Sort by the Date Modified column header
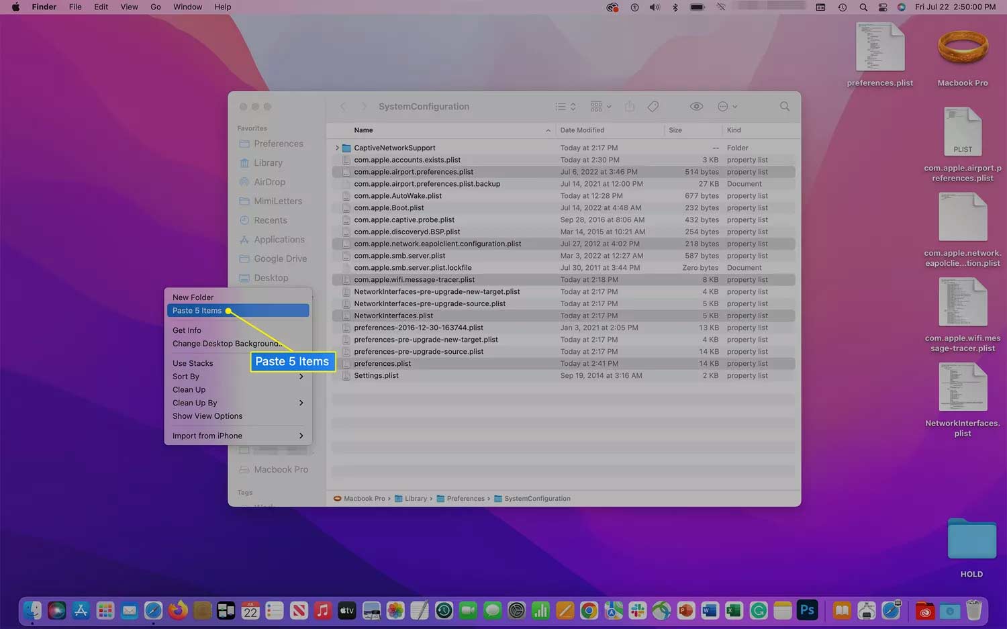This screenshot has height=629, width=1007. click(x=582, y=130)
